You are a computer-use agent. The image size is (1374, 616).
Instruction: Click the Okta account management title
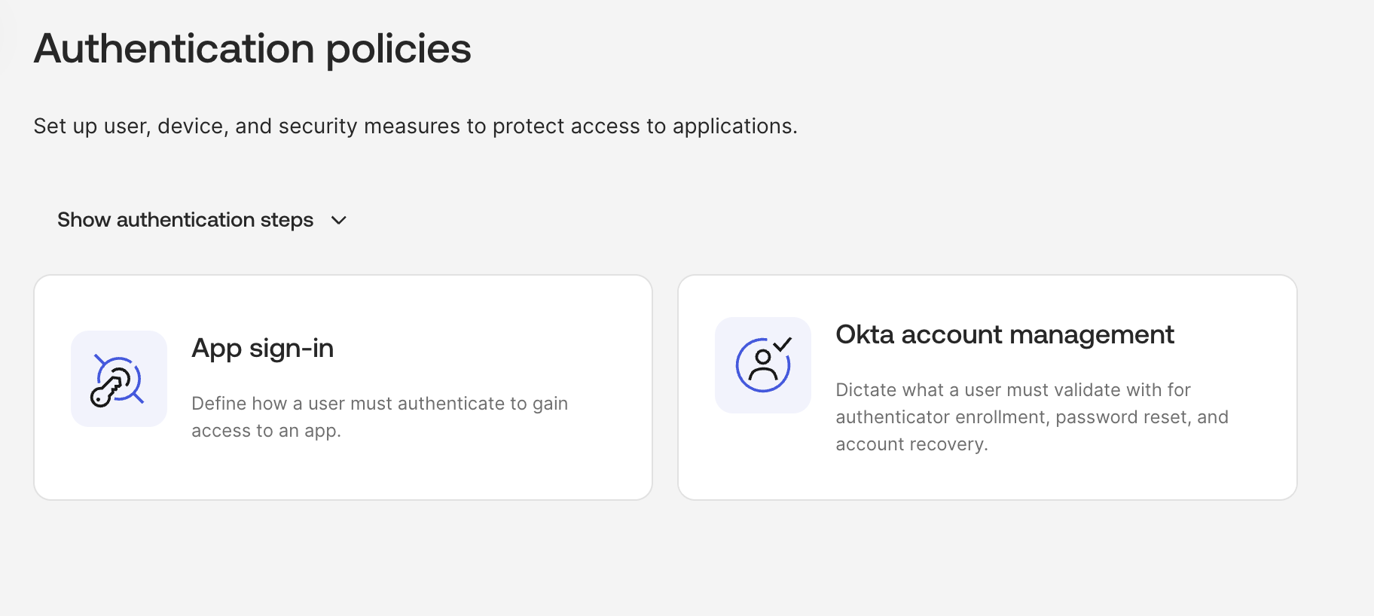[x=1005, y=334]
